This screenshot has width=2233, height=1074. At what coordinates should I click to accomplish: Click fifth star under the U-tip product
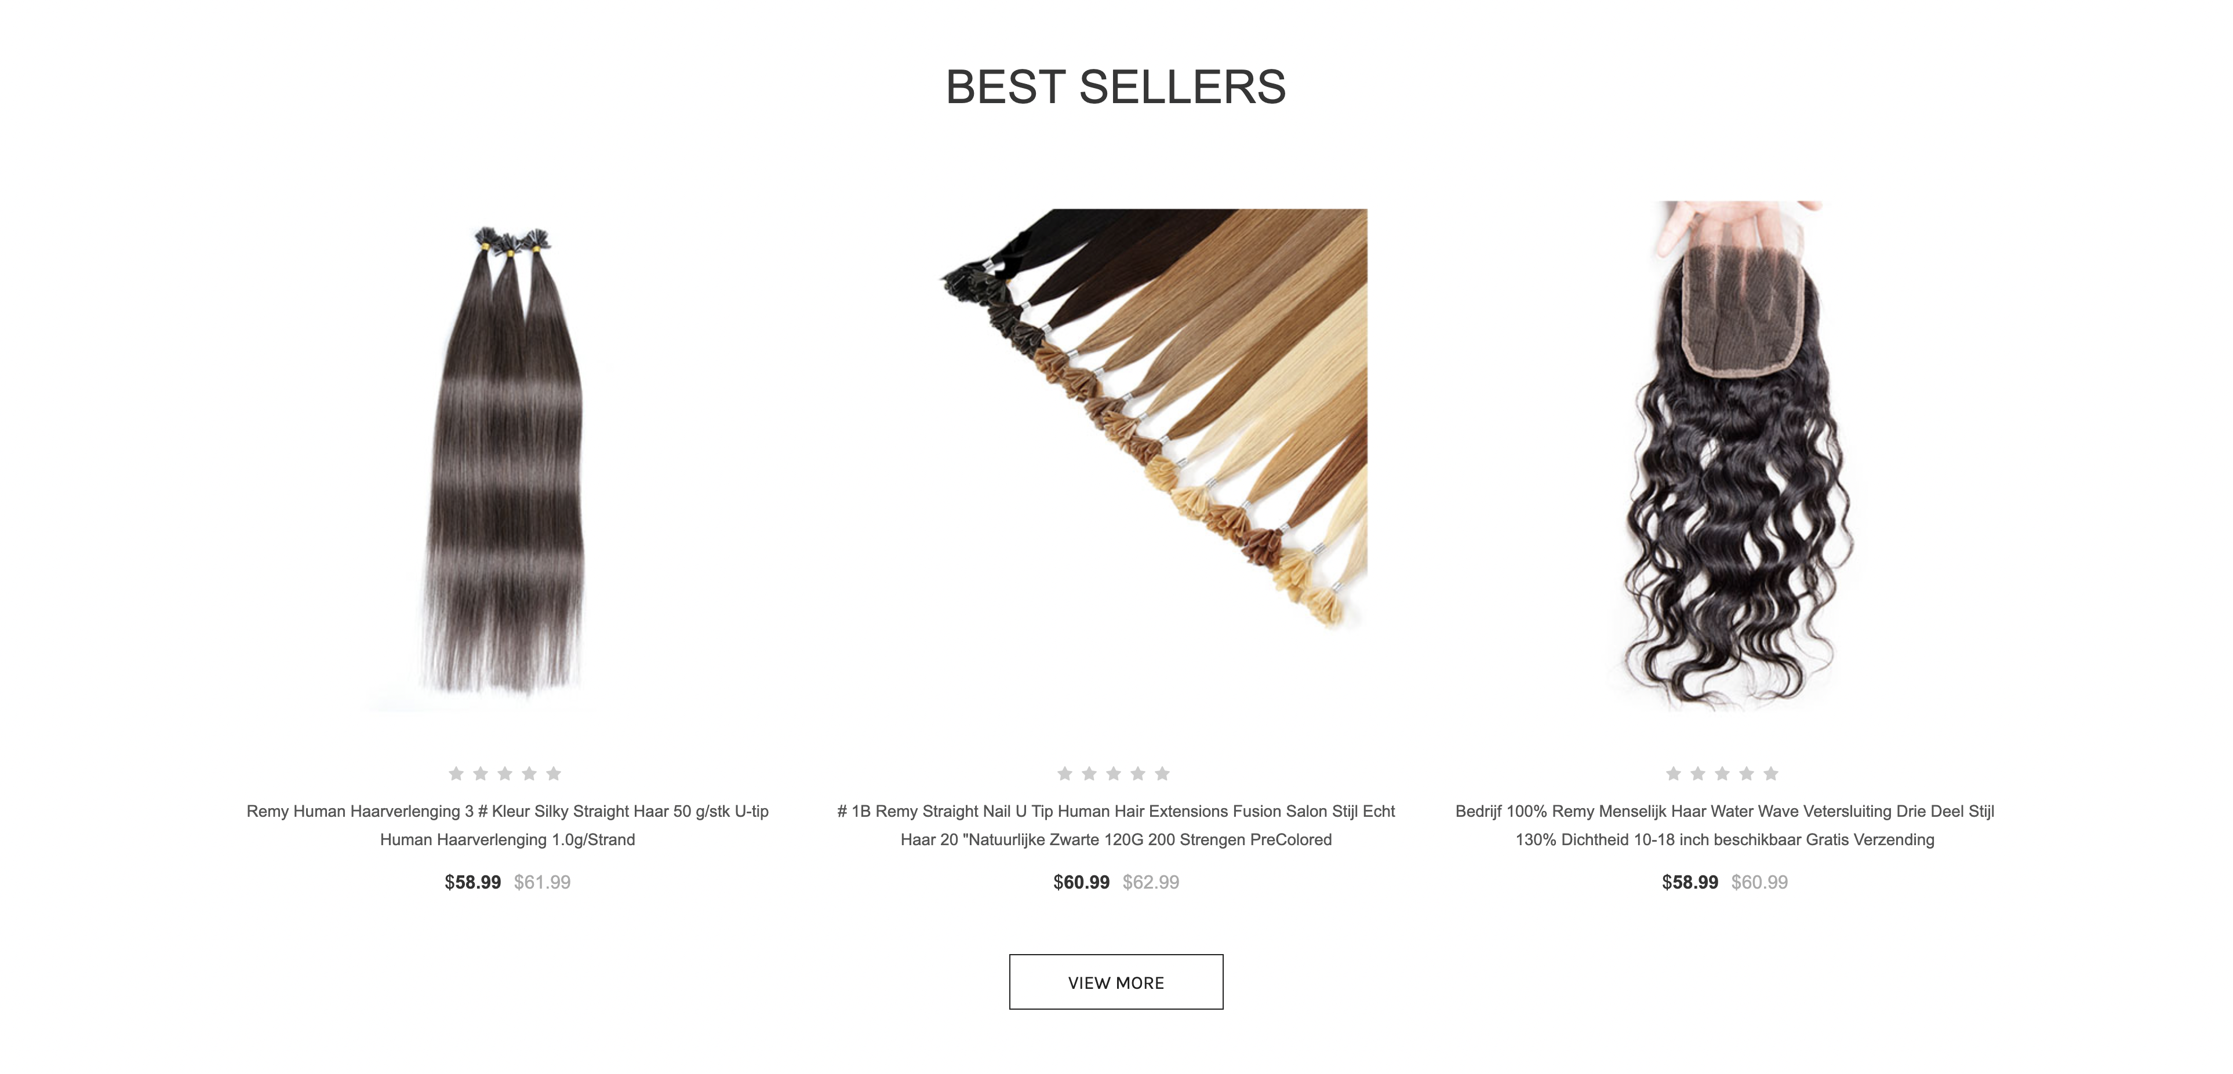click(x=553, y=773)
